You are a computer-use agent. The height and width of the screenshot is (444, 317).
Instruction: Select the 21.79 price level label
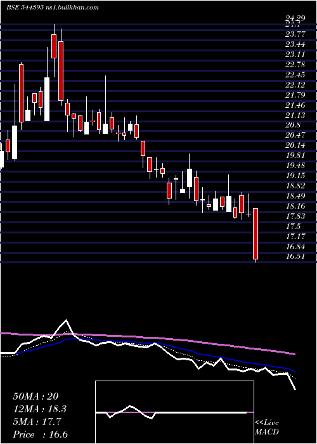pyautogui.click(x=295, y=95)
